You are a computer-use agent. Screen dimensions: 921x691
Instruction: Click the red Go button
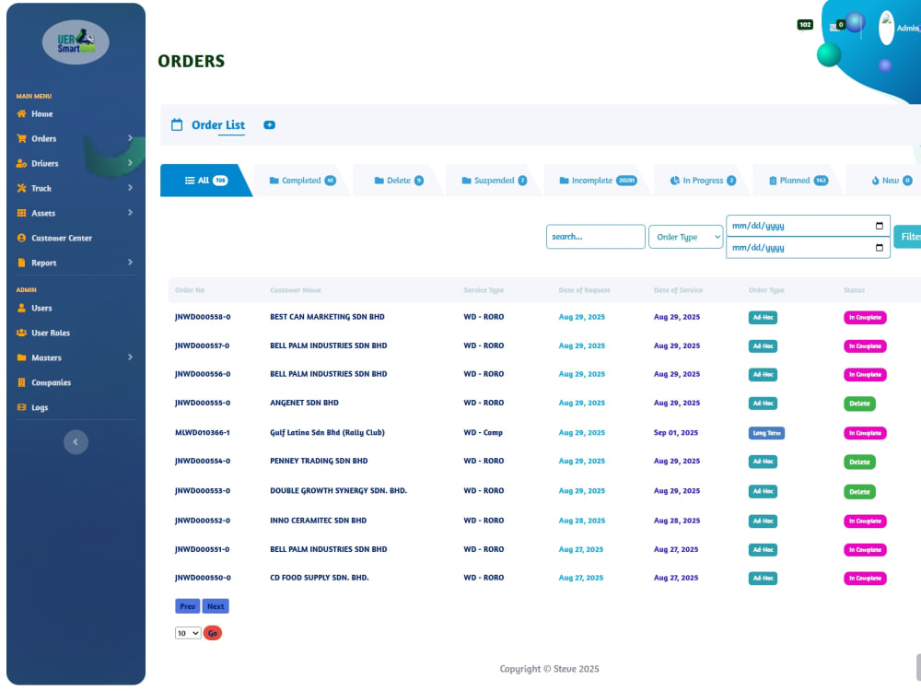pyautogui.click(x=213, y=633)
